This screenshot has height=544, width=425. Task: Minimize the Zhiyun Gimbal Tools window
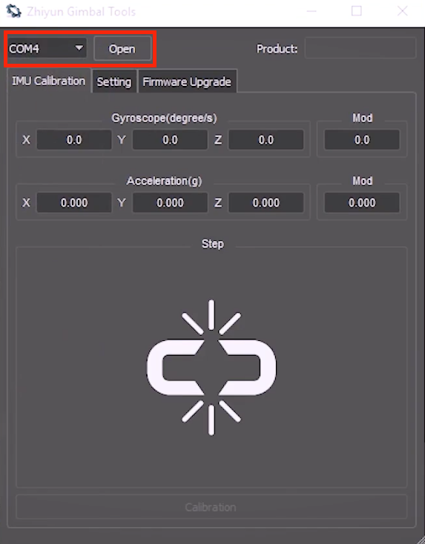pyautogui.click(x=312, y=11)
